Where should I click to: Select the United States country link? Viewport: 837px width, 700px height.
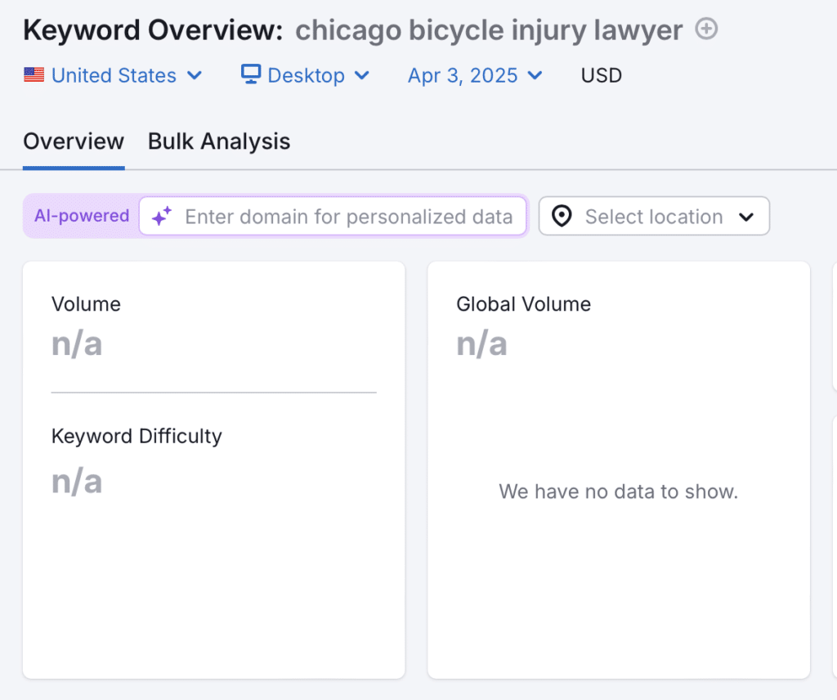tap(114, 75)
